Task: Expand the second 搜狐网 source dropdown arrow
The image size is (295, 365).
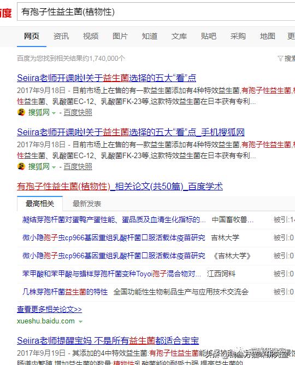Action: point(54,167)
